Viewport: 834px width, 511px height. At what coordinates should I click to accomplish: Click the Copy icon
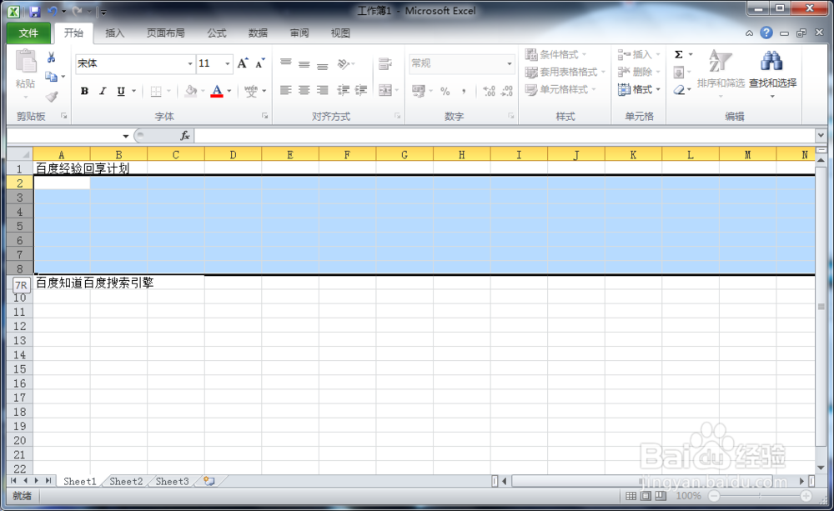(x=51, y=77)
